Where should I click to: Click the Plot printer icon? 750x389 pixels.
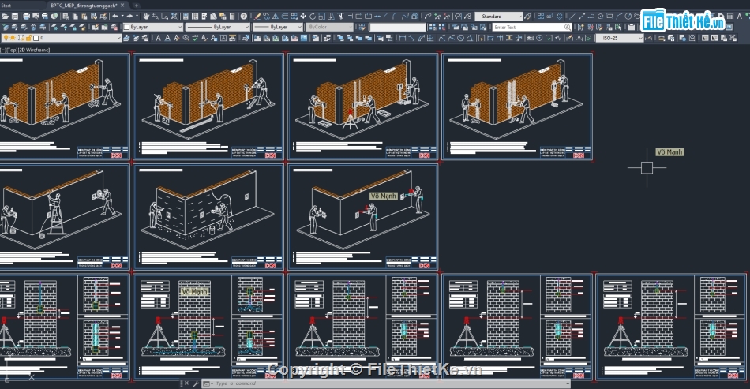click(26, 17)
